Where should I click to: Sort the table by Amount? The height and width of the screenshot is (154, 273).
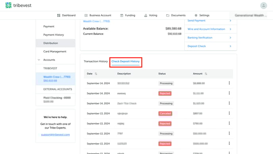(206, 74)
